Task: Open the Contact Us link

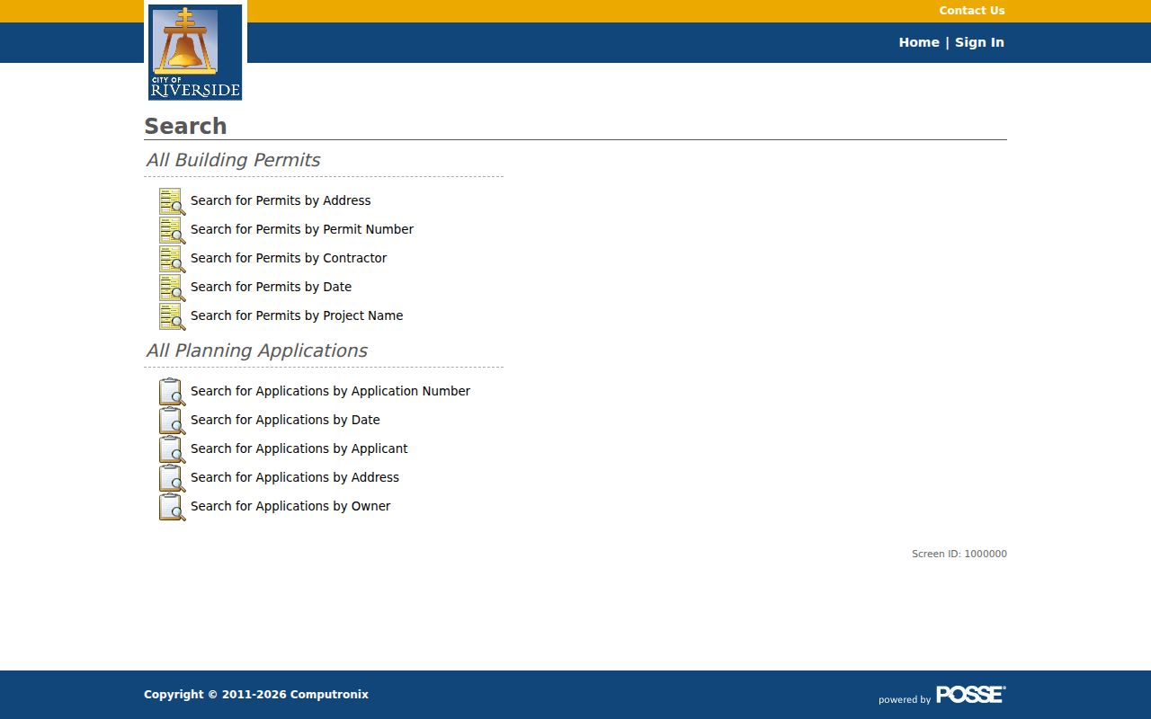Action: click(972, 11)
